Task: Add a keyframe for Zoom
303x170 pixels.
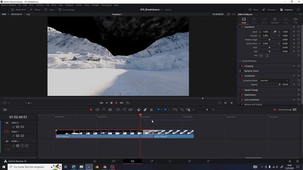Action: [x=294, y=32]
